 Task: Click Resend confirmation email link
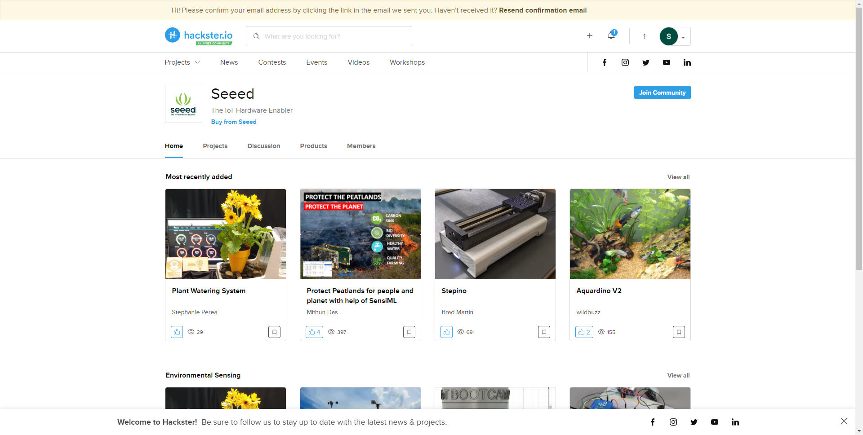(543, 10)
